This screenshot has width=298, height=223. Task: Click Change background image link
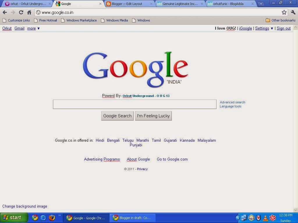click(25, 206)
